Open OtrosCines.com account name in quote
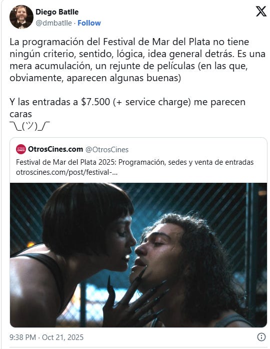This screenshot has height=349, width=270. pyautogui.click(x=55, y=149)
